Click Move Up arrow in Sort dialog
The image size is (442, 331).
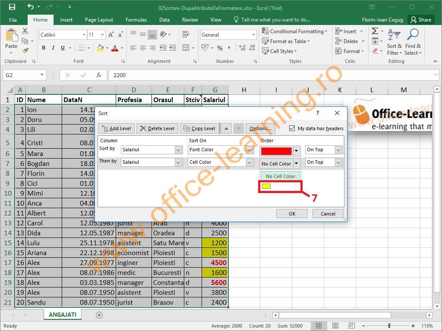coord(226,128)
